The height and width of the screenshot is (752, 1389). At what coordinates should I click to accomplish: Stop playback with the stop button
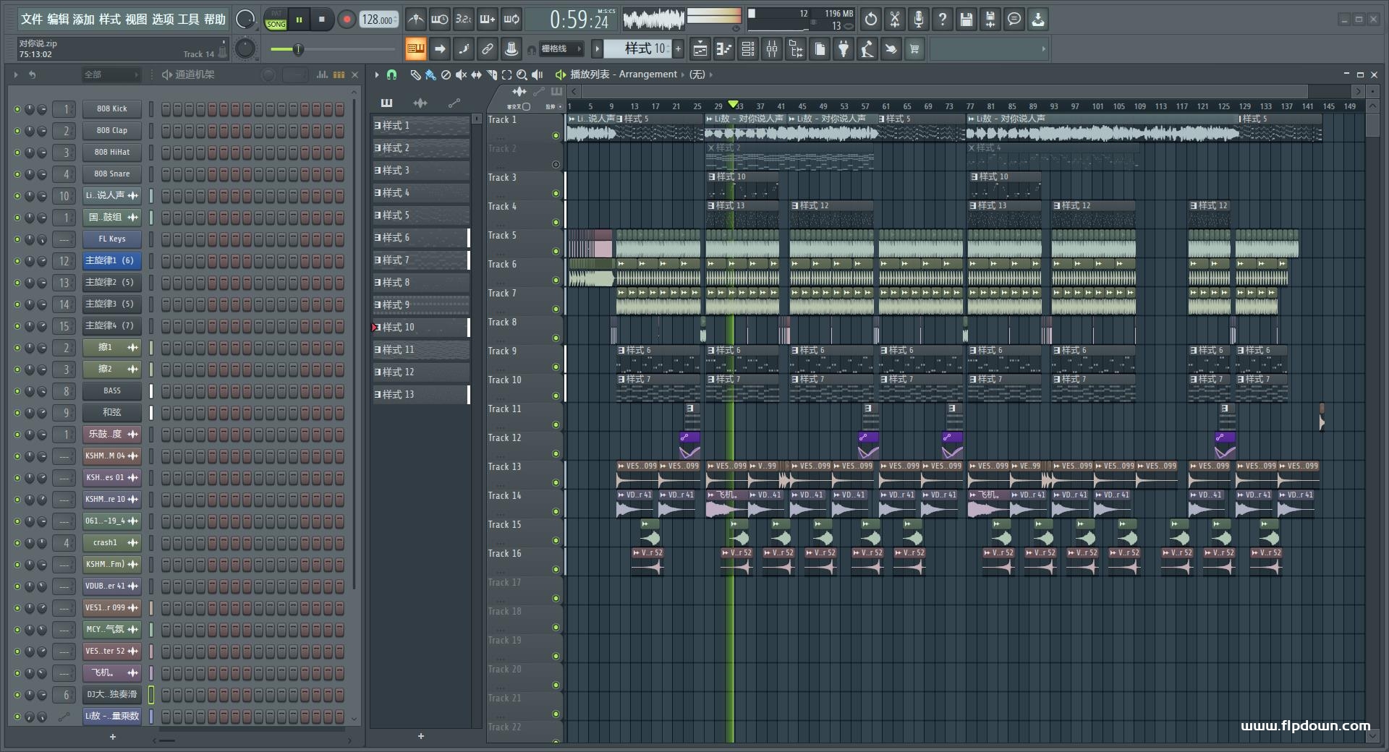pyautogui.click(x=322, y=20)
